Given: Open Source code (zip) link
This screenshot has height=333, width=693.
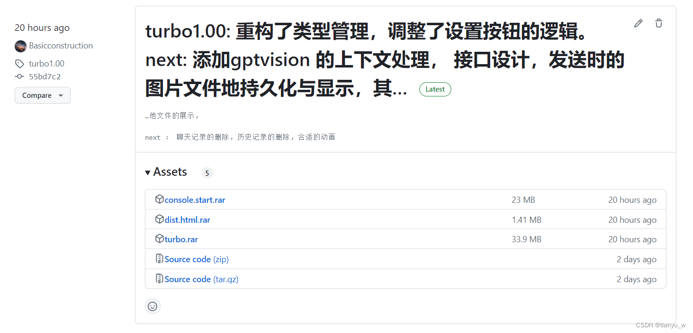Looking at the screenshot, I should click(x=196, y=259).
